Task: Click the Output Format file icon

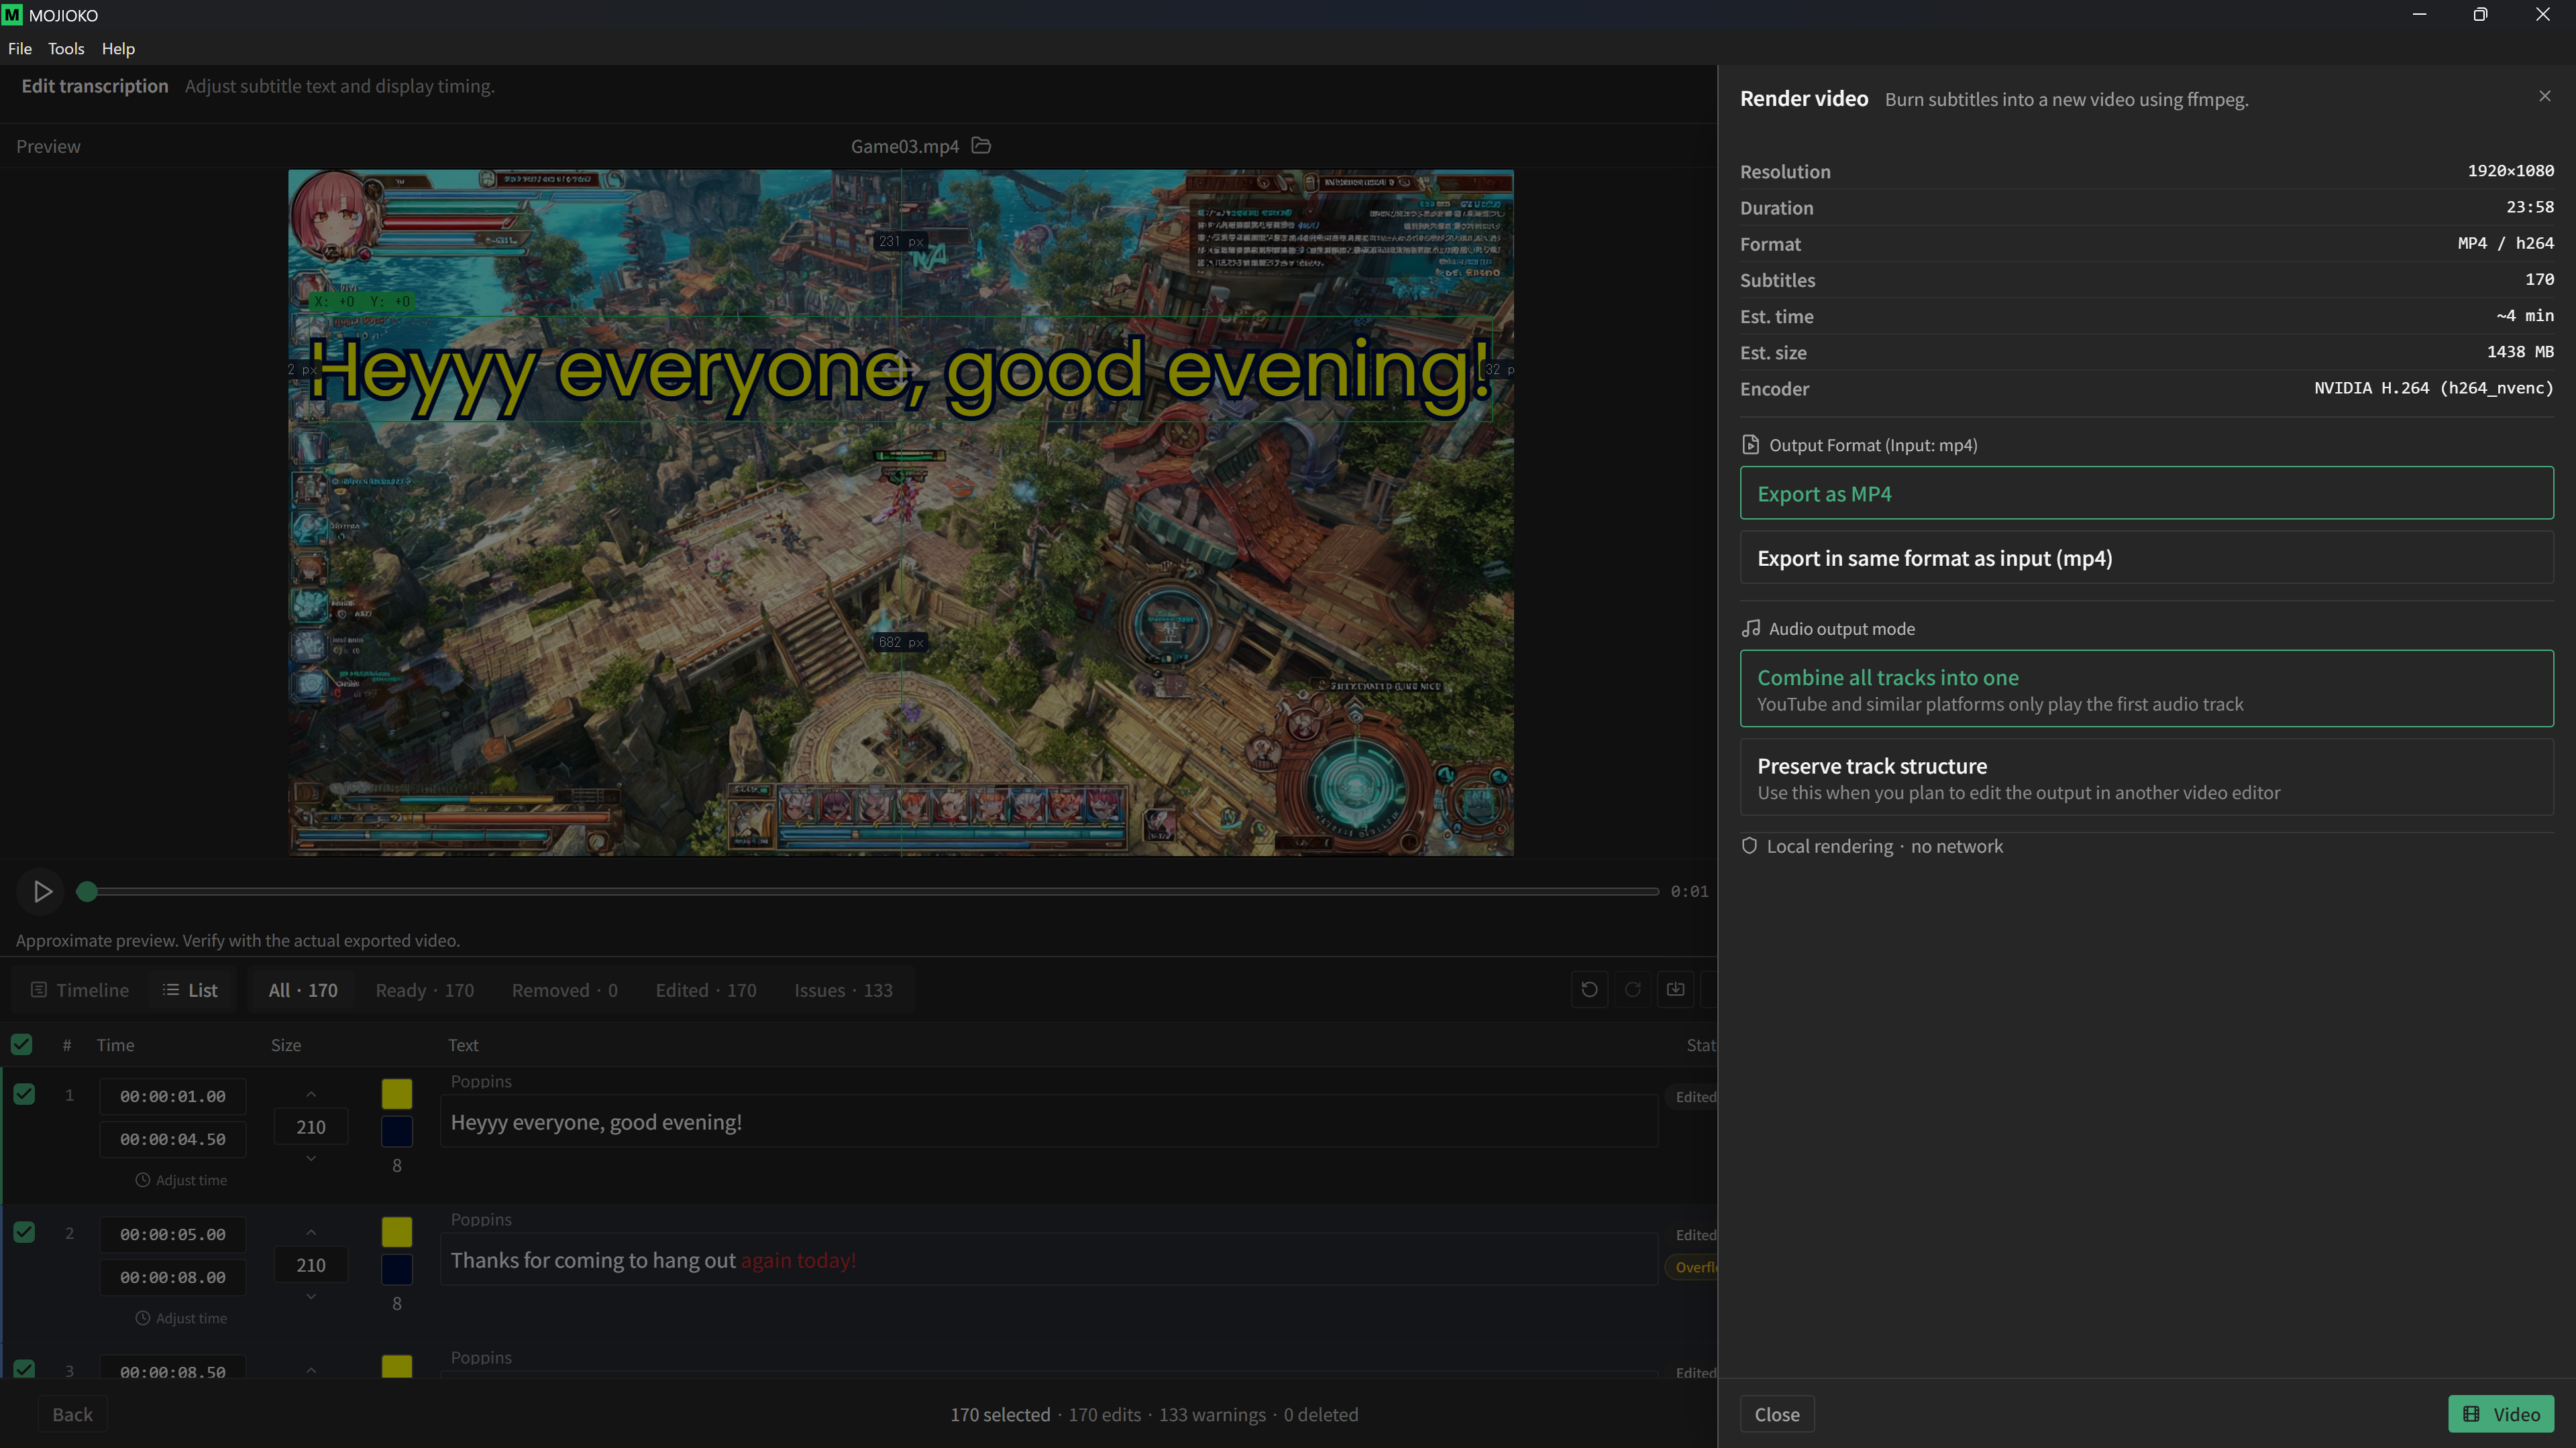Action: pyautogui.click(x=1750, y=444)
